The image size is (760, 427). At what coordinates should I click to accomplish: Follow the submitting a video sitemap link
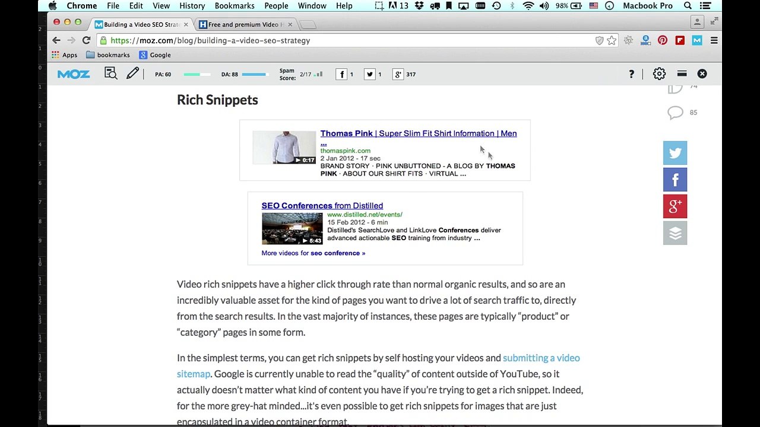(x=378, y=366)
